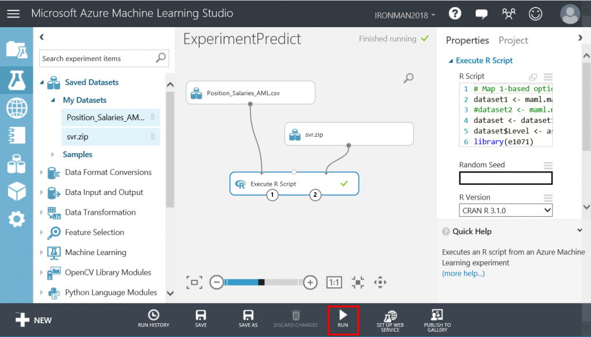Expand OpenCV Library Modules category
Screen dimensions: 591x337
42,272
